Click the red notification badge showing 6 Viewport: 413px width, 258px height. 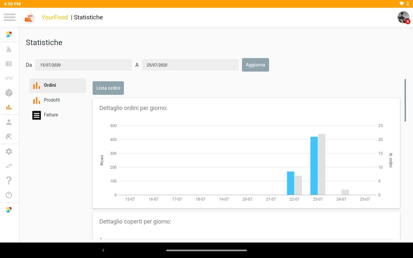(x=408, y=22)
